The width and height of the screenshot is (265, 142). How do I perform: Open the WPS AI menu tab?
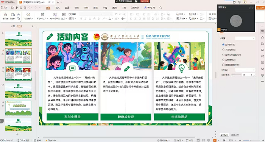[x=150, y=8]
